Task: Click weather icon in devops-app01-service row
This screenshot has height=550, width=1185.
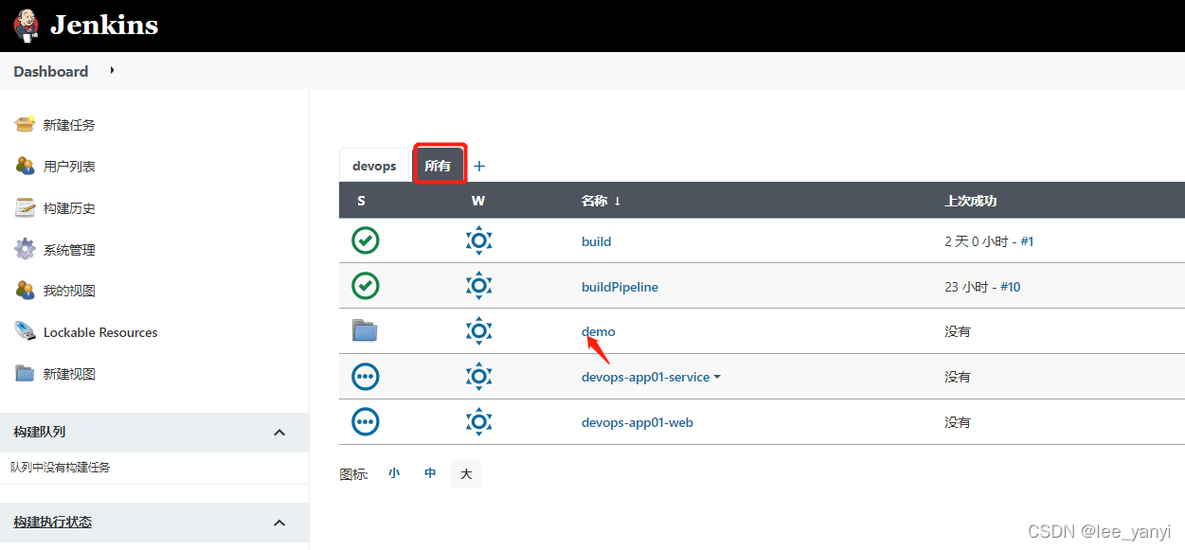Action: [479, 376]
